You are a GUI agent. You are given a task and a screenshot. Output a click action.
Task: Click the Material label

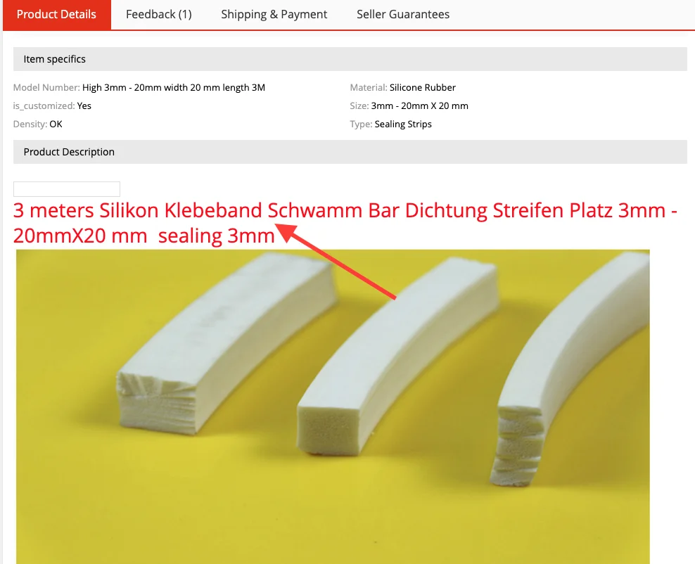[369, 88]
